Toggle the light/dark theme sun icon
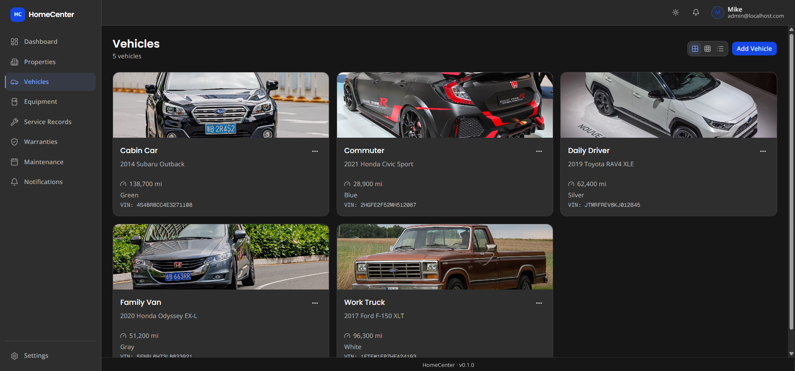Screen dimensions: 795x371 pos(675,12)
